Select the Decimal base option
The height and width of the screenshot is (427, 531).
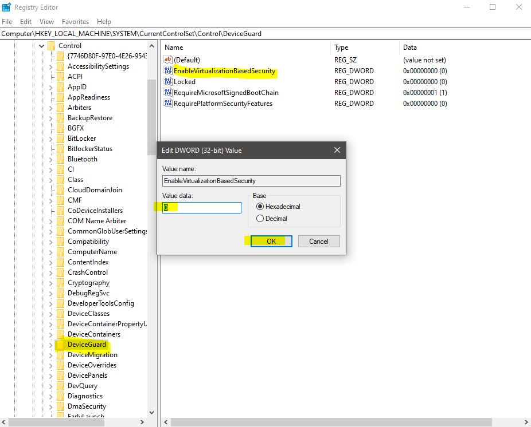[259, 217]
